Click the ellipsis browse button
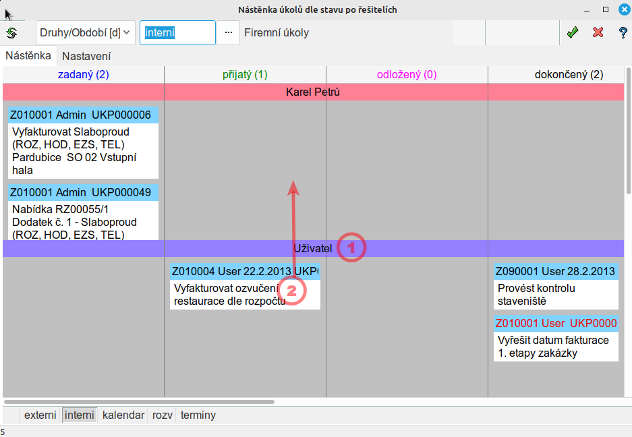Viewport: 632px width, 437px height. pyautogui.click(x=228, y=32)
